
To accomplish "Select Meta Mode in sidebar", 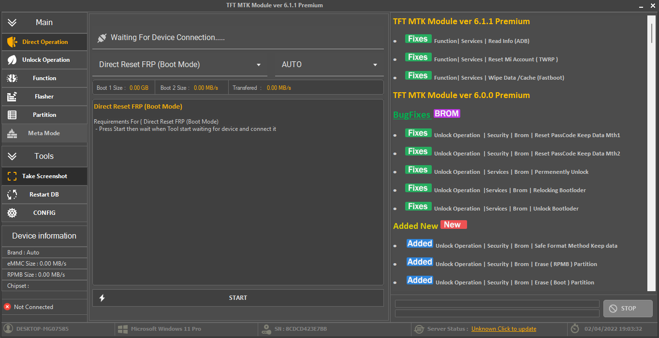I will pyautogui.click(x=44, y=133).
